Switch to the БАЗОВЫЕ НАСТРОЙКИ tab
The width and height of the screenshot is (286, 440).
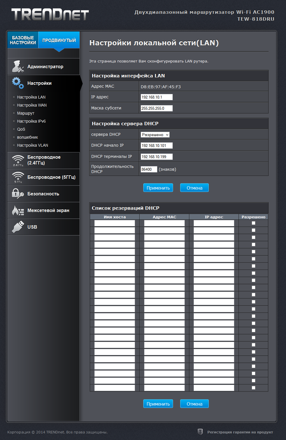[x=23, y=40]
